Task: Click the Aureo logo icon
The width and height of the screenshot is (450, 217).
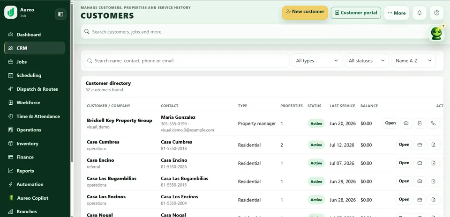Action: [11, 12]
